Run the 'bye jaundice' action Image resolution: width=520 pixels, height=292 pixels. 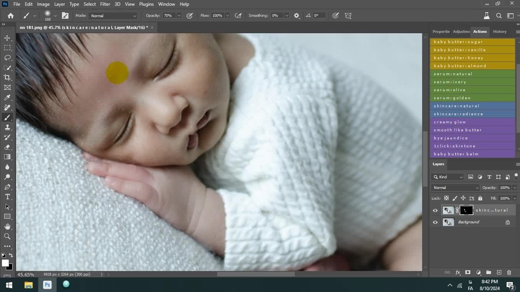pos(472,138)
